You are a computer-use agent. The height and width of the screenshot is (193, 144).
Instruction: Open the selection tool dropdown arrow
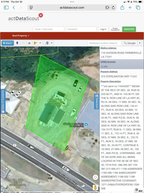click(52, 43)
